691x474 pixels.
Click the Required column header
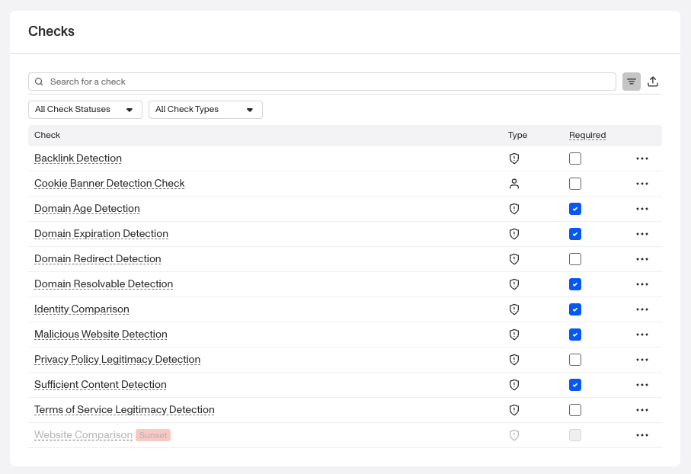tap(587, 135)
